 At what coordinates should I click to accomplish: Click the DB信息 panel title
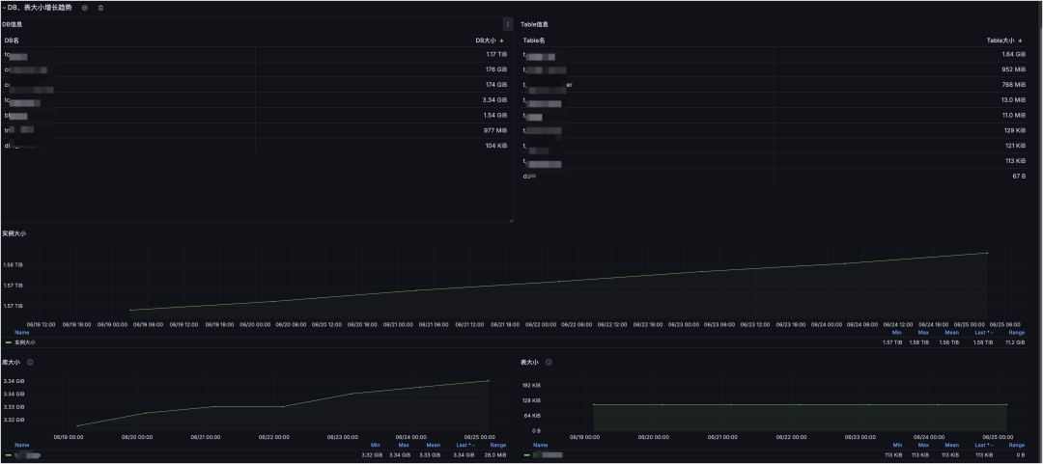12,24
